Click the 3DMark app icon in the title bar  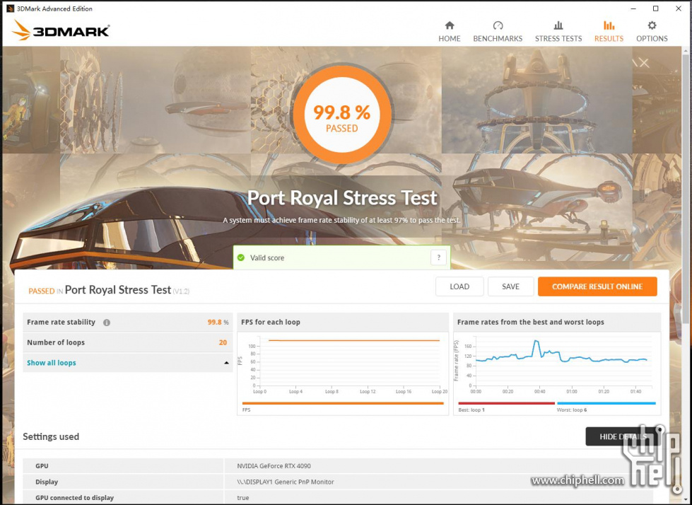(10, 8)
